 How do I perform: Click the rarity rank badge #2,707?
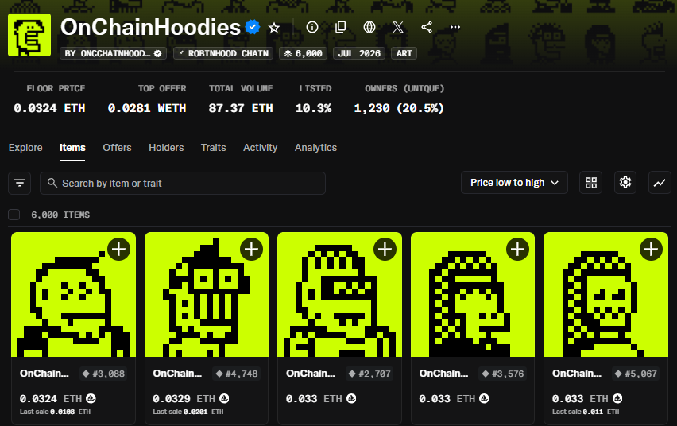[x=369, y=374]
